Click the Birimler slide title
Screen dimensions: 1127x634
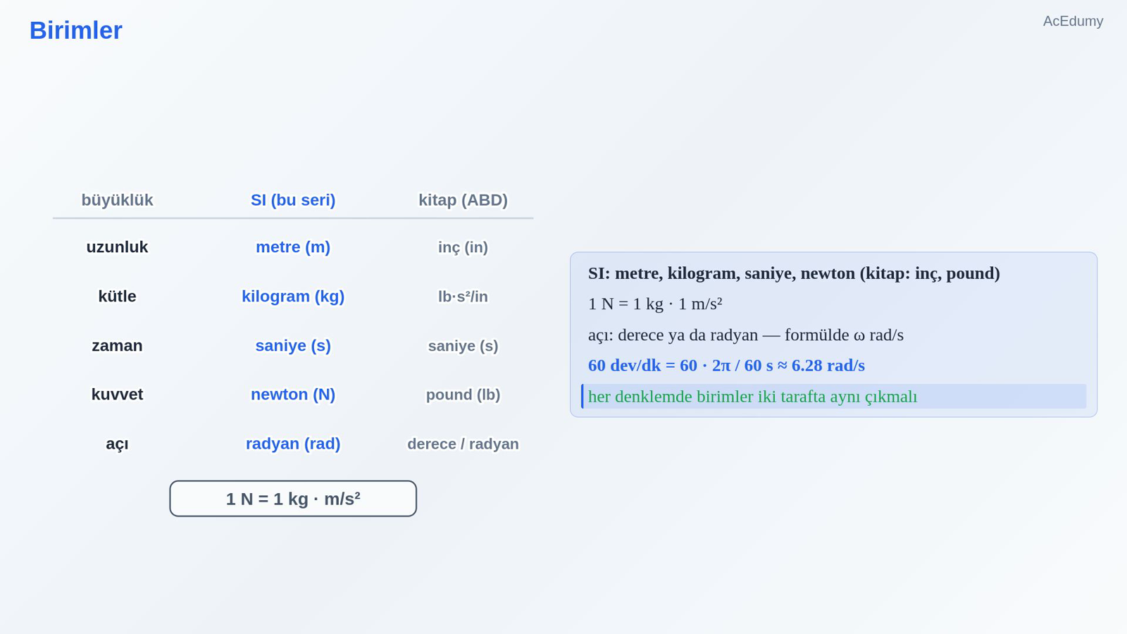pyautogui.click(x=76, y=30)
